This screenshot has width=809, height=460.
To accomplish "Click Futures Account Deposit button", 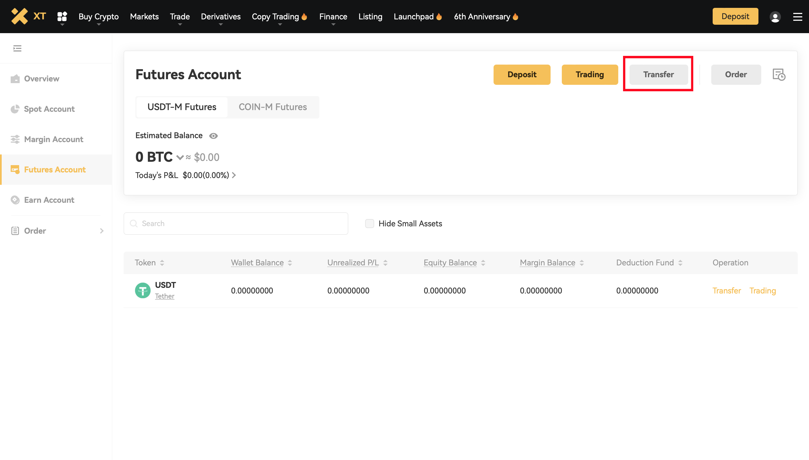I will [x=522, y=75].
